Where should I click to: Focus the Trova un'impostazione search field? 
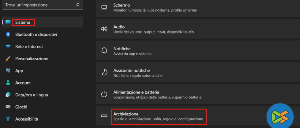pyautogui.click(x=38, y=5)
